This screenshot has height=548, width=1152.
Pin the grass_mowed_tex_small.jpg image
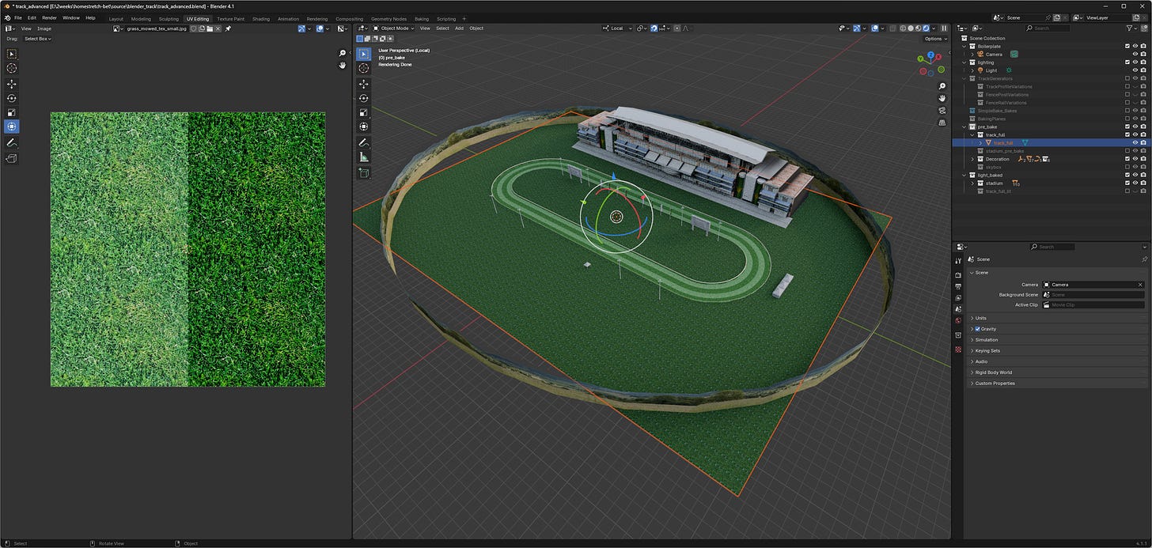click(x=228, y=28)
